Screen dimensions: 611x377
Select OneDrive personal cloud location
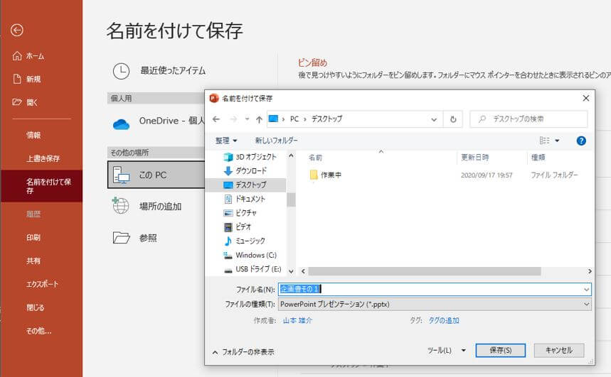click(x=156, y=122)
